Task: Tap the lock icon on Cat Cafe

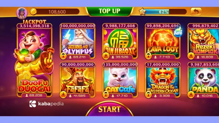Action: point(106,95)
